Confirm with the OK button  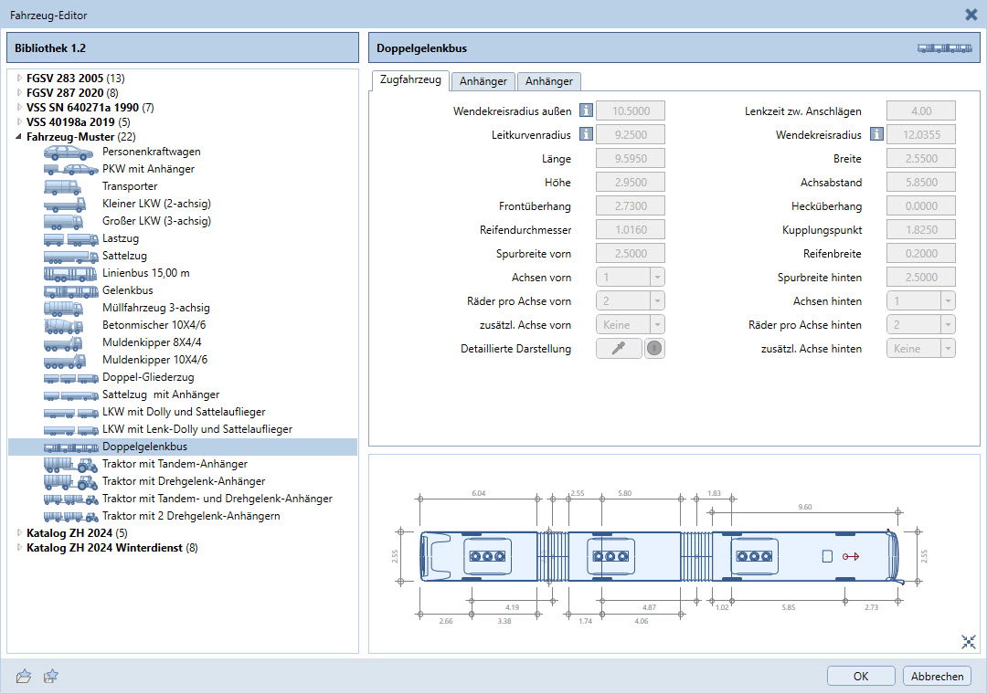[x=860, y=676]
